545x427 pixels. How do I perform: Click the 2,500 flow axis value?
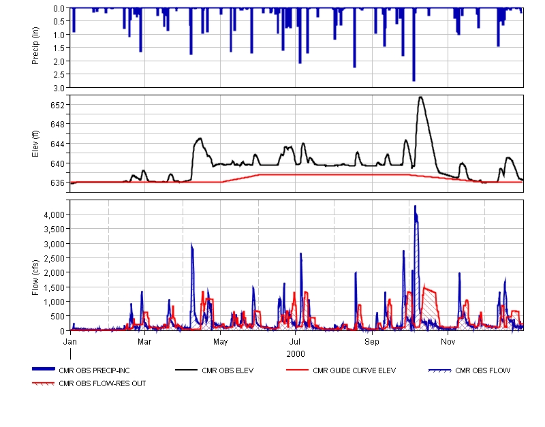[x=54, y=259]
